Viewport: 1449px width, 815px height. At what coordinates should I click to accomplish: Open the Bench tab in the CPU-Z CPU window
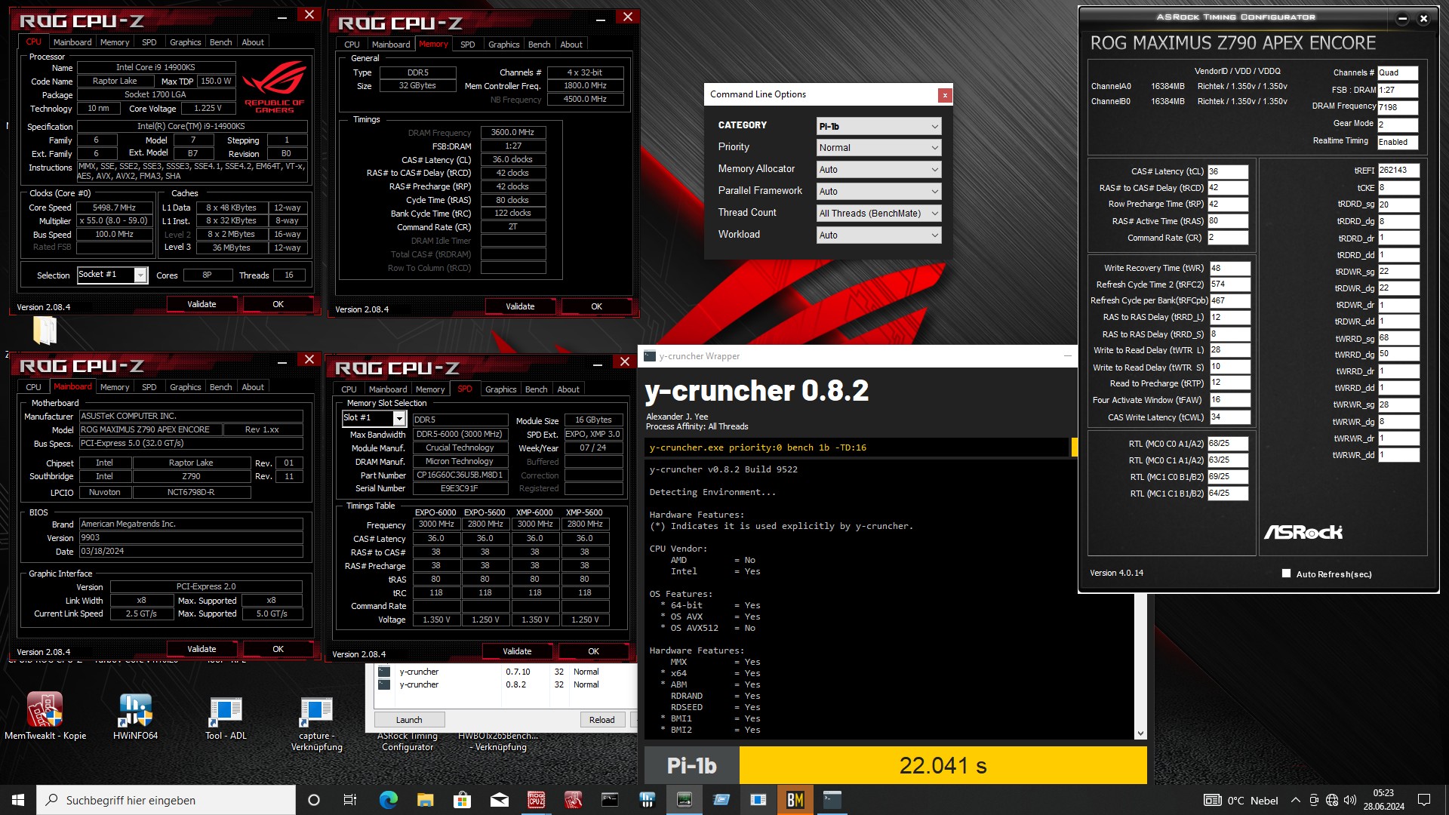(x=220, y=42)
